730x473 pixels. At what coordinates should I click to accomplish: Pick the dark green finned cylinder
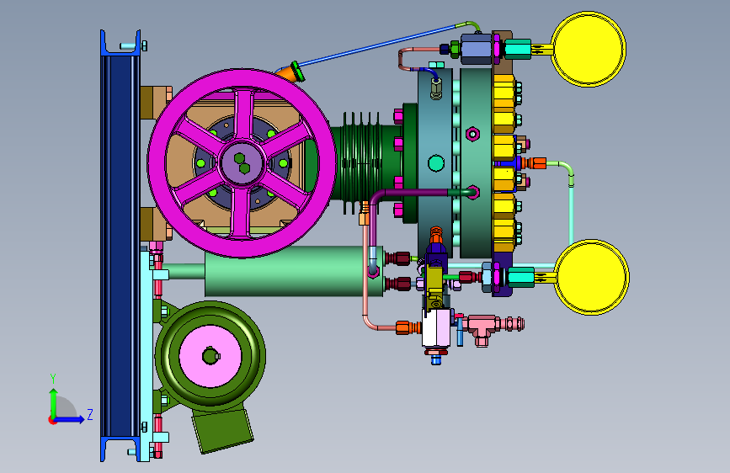pos(361,163)
